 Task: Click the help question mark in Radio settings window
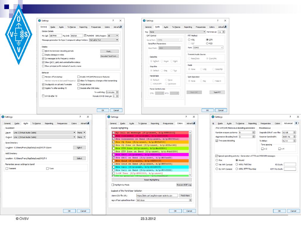click(218, 21)
